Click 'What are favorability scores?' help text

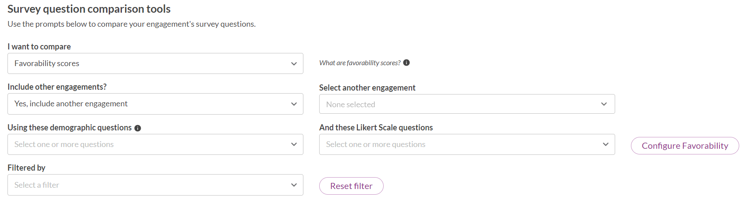coord(360,63)
